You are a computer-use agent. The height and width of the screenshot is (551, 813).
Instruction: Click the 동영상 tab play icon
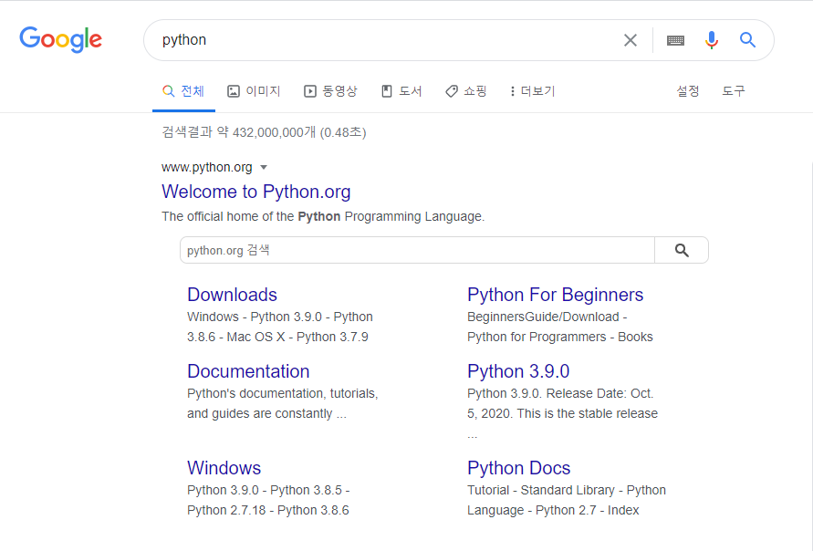pyautogui.click(x=310, y=91)
